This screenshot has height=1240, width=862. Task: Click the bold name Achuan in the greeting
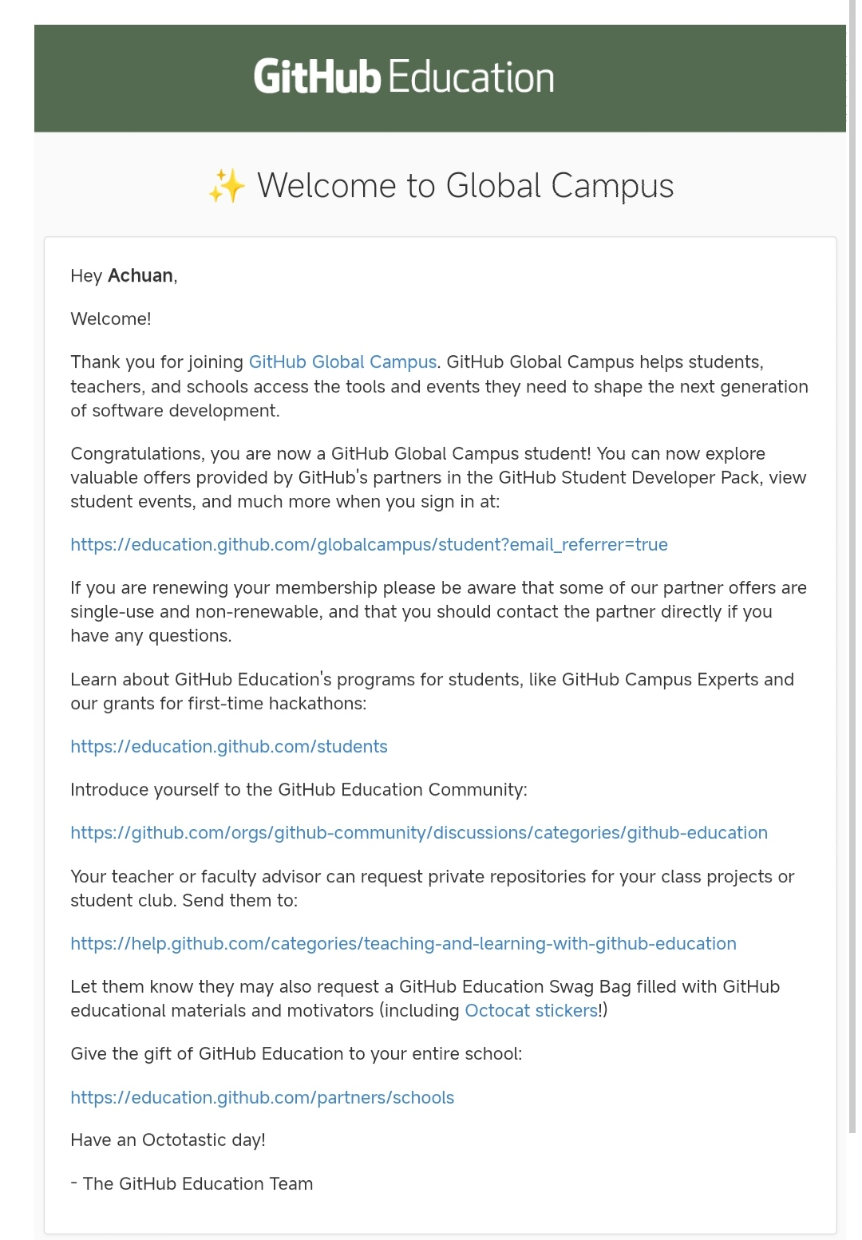click(x=140, y=276)
